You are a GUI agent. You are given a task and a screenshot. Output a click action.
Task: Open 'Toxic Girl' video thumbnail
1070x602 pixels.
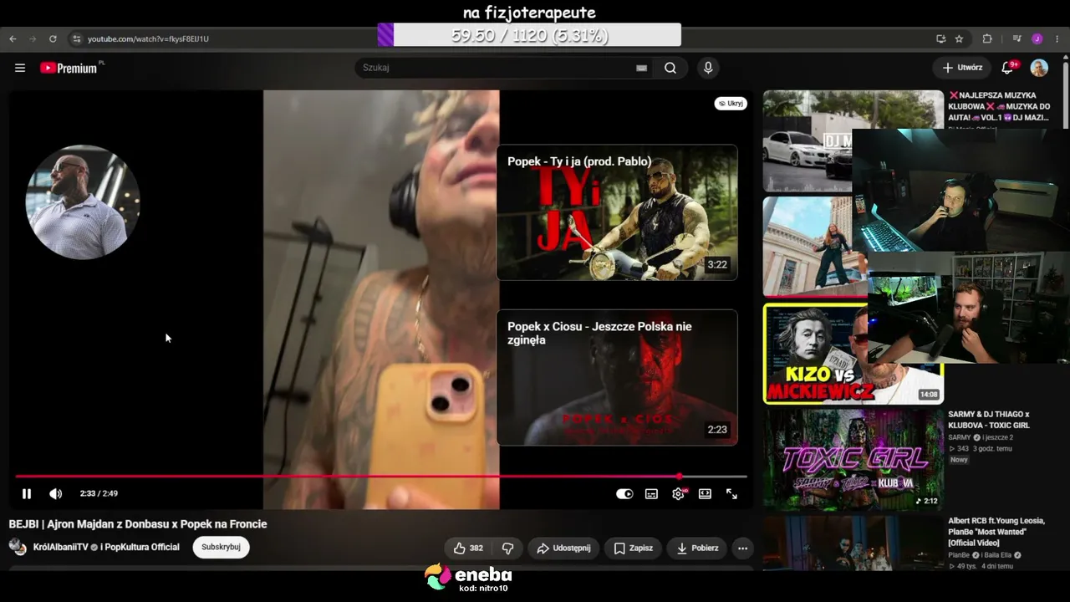point(853,459)
